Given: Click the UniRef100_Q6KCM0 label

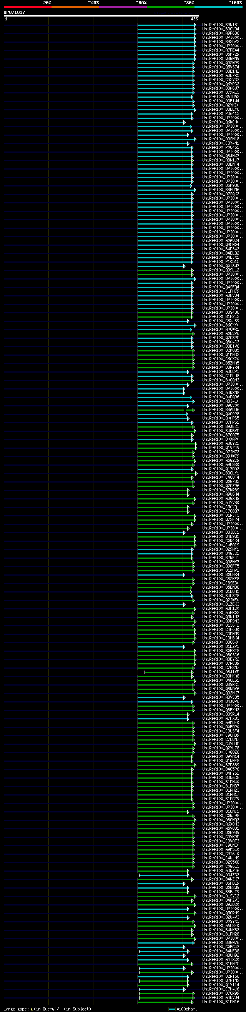Looking at the screenshot, I should pos(221,122).
